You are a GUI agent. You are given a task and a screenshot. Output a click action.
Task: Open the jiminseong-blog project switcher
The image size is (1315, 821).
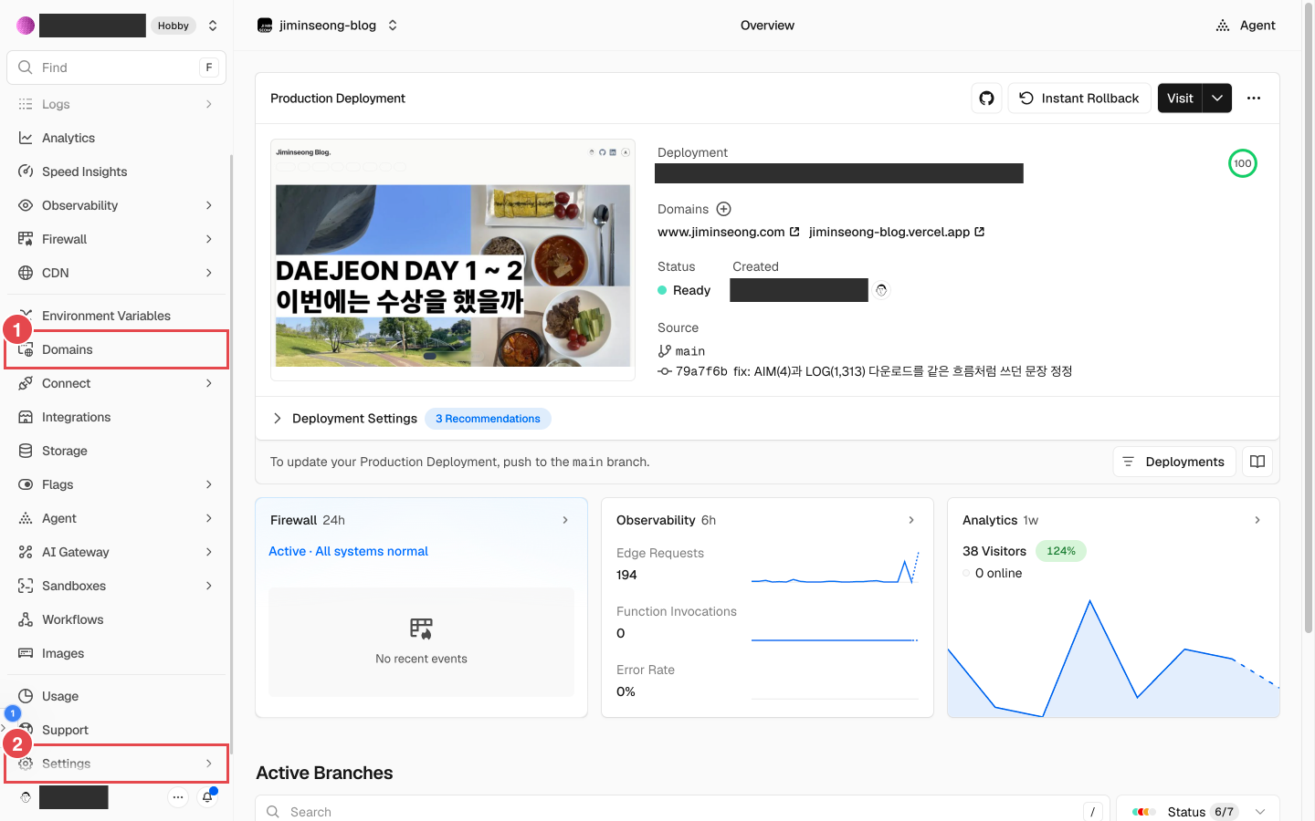pos(393,26)
